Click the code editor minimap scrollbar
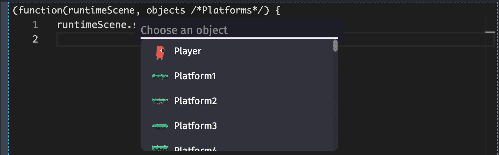Image resolution: width=499 pixels, height=155 pixels. point(490,32)
